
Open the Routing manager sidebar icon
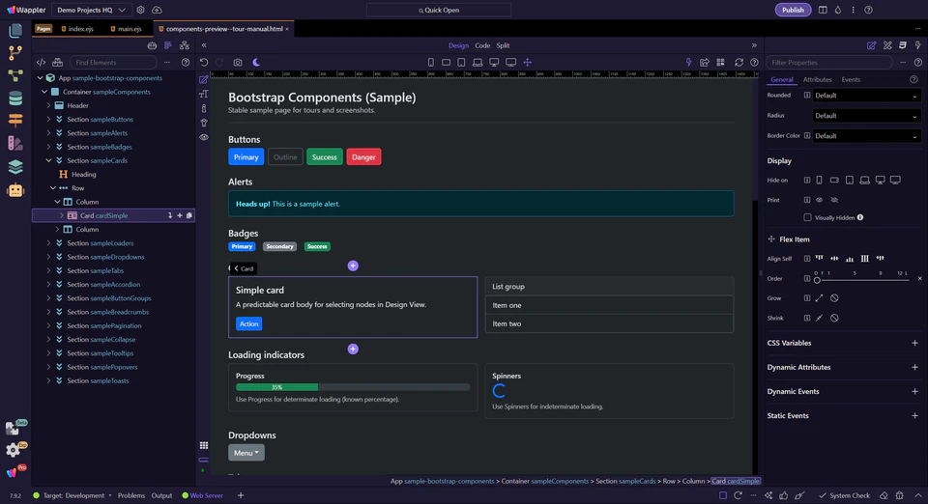coord(15,121)
